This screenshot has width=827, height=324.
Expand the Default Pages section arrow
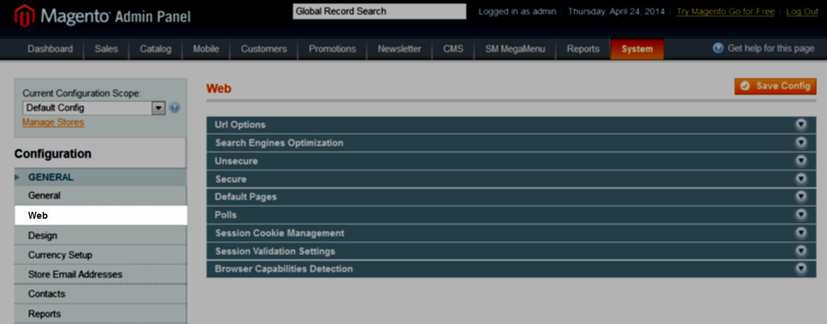[x=801, y=196]
